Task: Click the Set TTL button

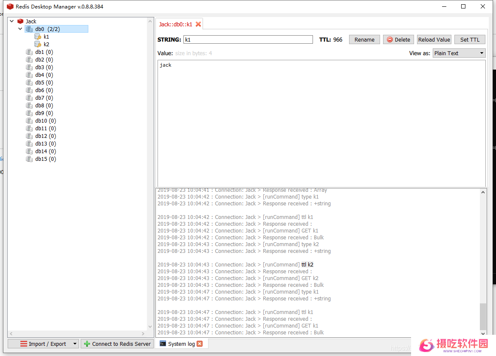Action: point(470,39)
